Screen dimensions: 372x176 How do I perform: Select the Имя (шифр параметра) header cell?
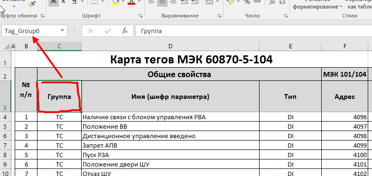pyautogui.click(x=170, y=97)
